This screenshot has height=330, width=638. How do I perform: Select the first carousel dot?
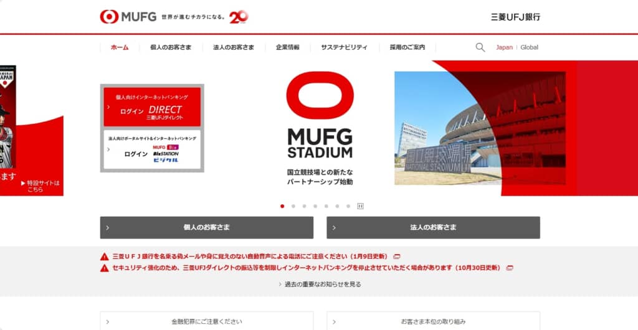click(282, 206)
